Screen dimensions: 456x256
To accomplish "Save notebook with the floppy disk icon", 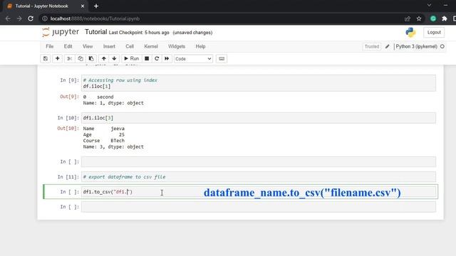I will click(x=46, y=58).
